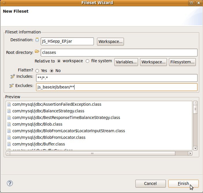Click the help question mark icon

click(x=10, y=183)
